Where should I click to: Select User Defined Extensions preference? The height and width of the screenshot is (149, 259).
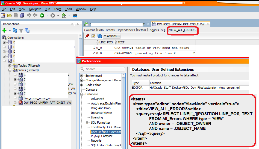coord(106,132)
